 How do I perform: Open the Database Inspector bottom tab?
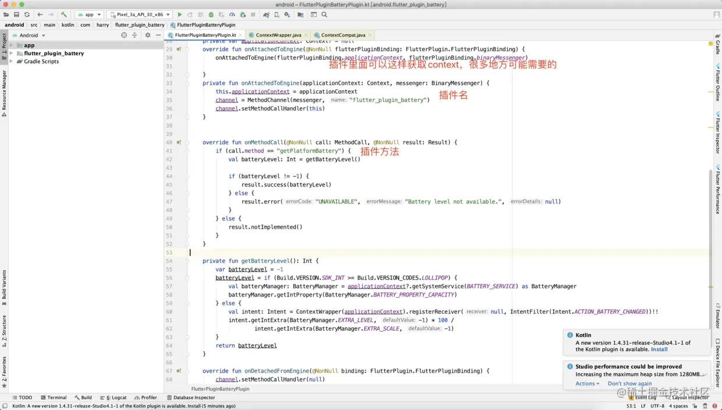coord(190,397)
